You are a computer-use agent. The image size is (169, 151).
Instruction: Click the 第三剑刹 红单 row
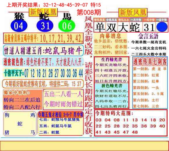(146, 81)
